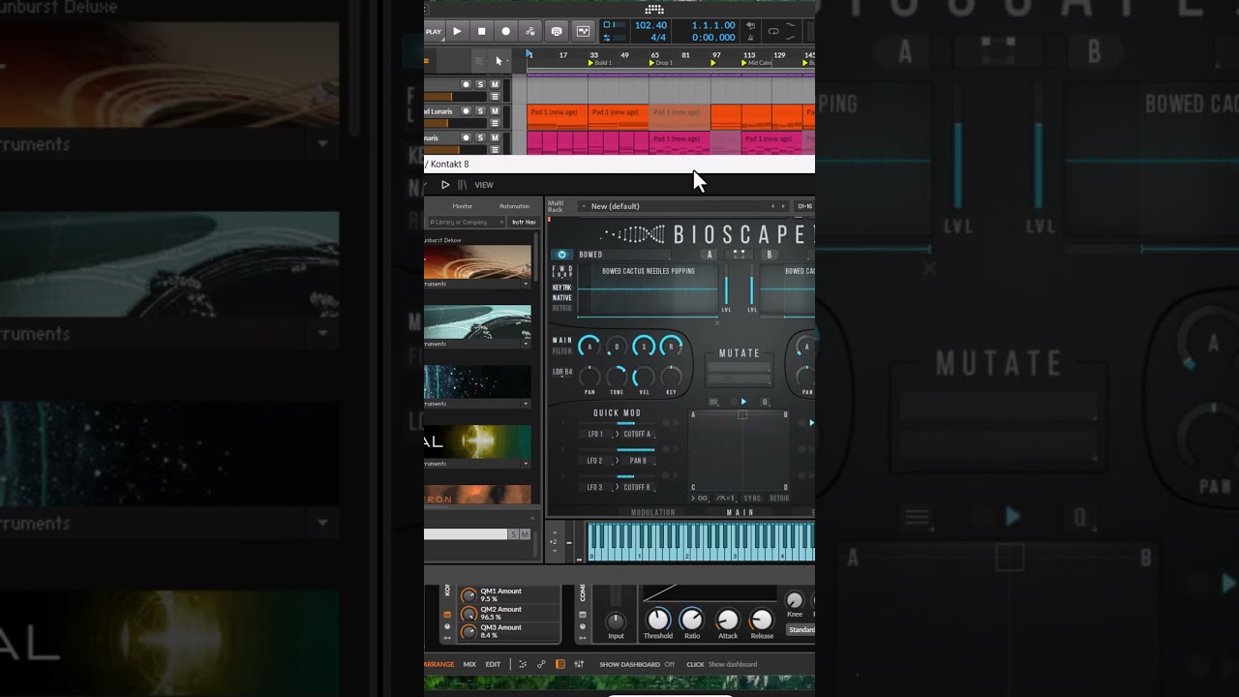Click the Stop button in Bitwig transport
This screenshot has width=1239, height=697.
pyautogui.click(x=481, y=31)
